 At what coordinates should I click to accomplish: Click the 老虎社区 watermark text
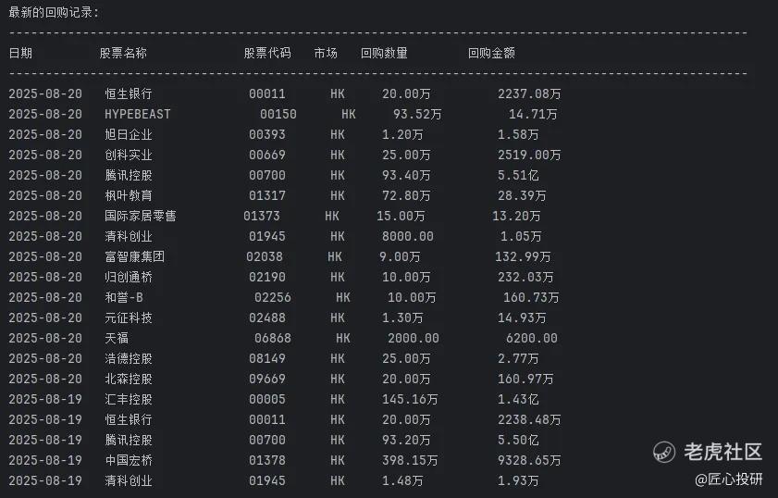click(722, 452)
